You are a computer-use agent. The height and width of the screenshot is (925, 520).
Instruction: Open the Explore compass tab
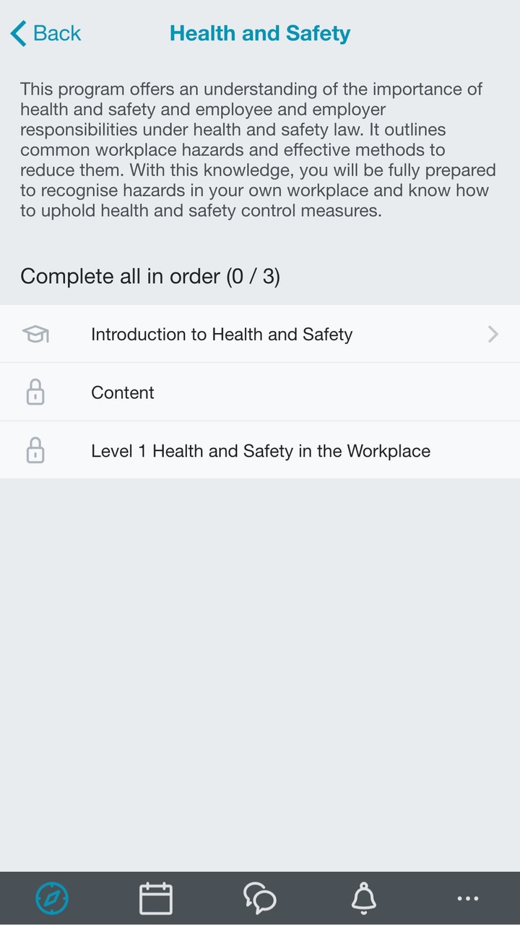tap(52, 898)
